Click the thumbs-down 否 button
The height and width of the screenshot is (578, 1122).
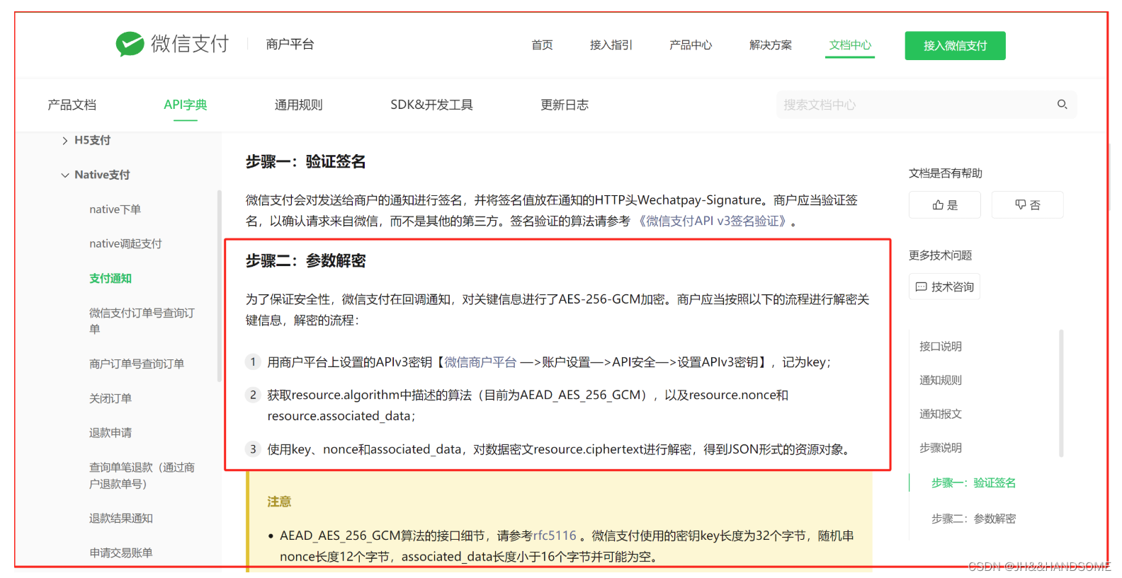point(1027,205)
